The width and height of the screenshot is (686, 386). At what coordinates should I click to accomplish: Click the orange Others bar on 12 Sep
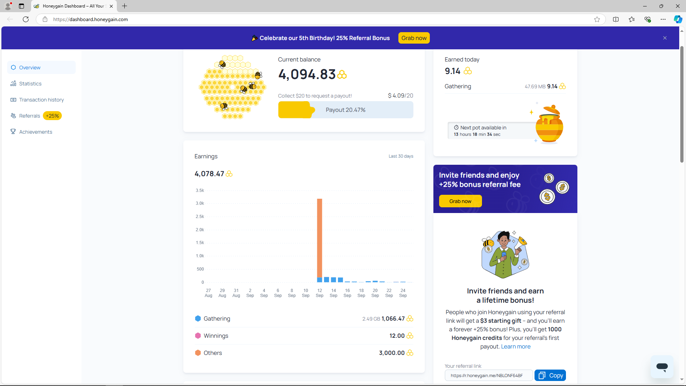(x=319, y=238)
